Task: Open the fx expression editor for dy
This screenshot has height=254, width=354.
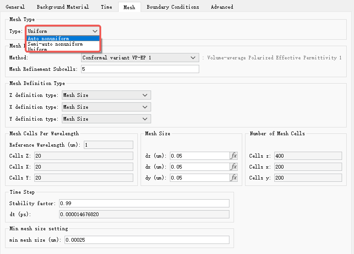Action: coord(234,178)
